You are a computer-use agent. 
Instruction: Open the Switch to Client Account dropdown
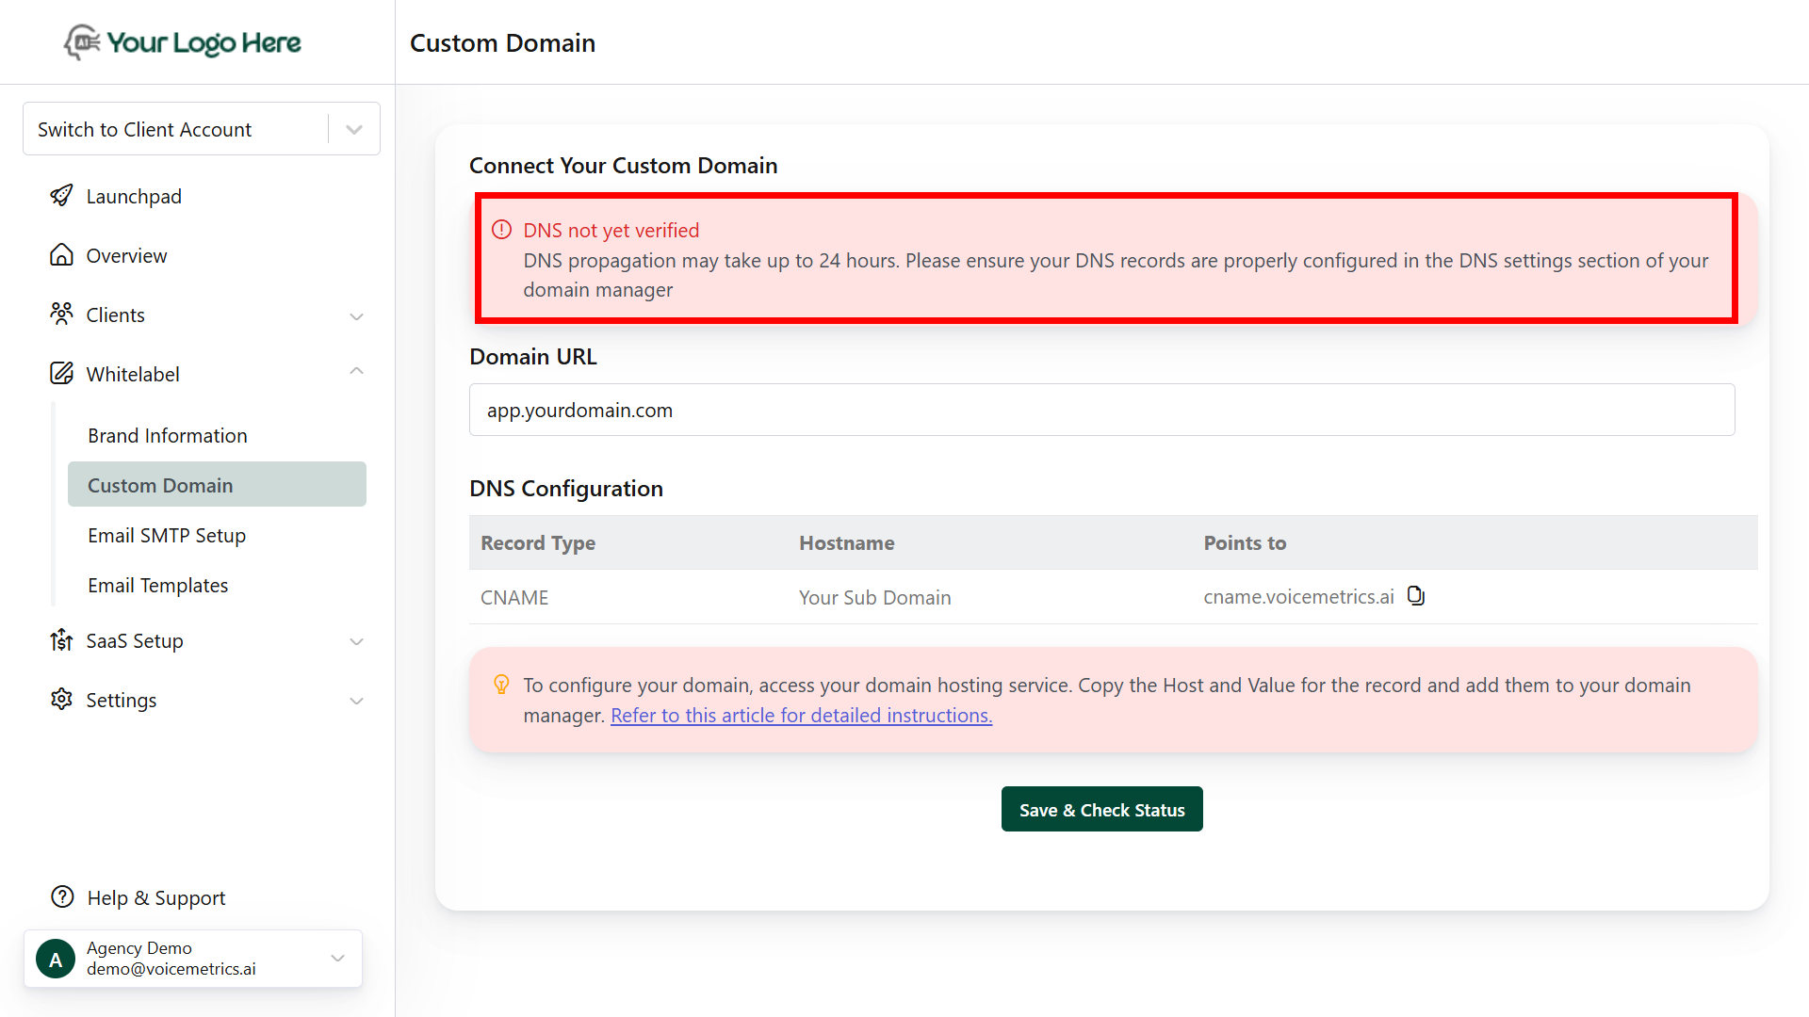(353, 128)
